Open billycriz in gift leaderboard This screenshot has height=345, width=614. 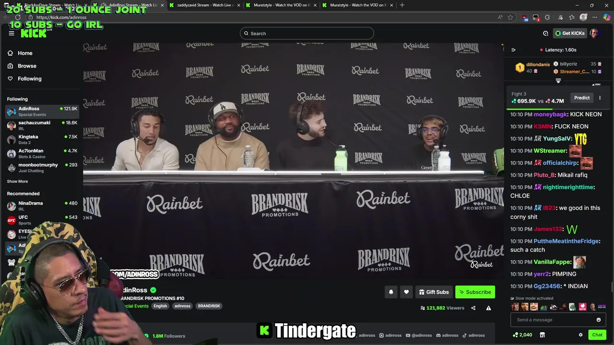coord(568,64)
